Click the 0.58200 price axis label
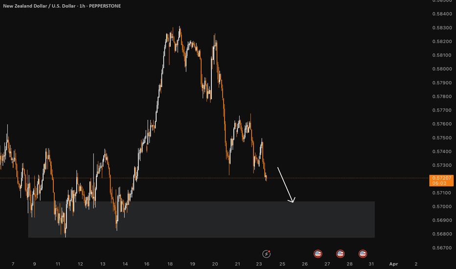This screenshot has width=456, height=269. [x=442, y=42]
